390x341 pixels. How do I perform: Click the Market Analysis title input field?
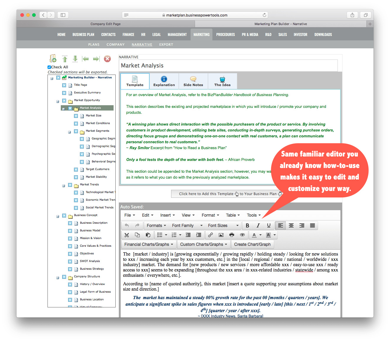pyautogui.click(x=228, y=65)
